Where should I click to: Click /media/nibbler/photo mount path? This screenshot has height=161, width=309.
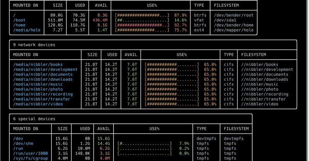(x=38, y=89)
